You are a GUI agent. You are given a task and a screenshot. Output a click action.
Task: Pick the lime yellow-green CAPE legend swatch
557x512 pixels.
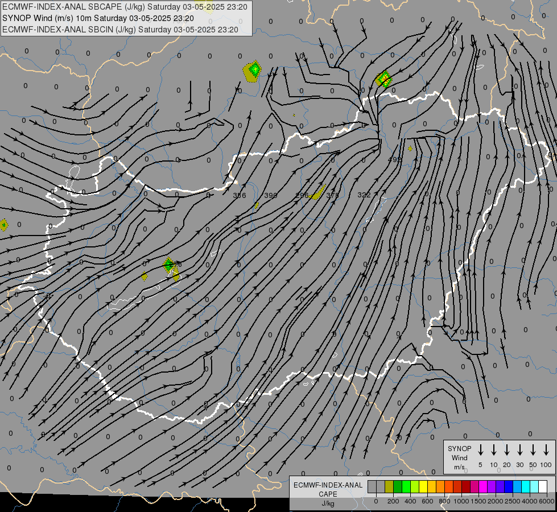click(415, 487)
